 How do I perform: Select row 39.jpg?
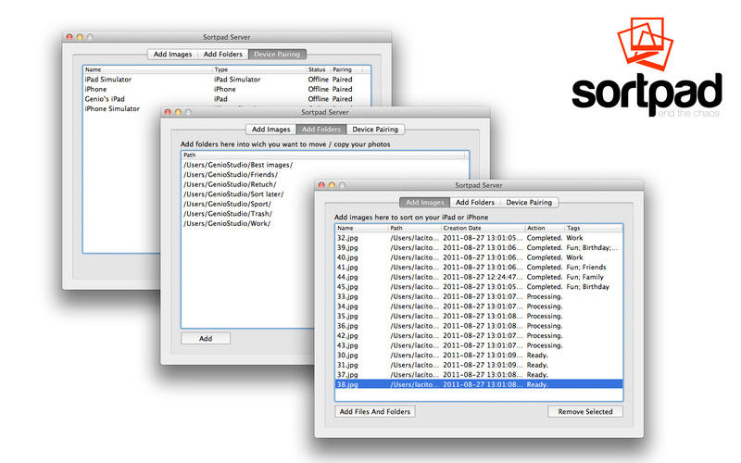pos(479,247)
